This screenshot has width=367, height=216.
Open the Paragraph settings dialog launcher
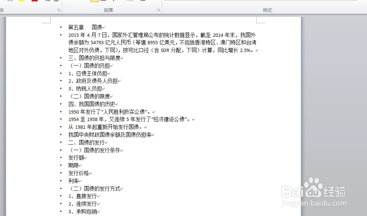click(x=159, y=10)
